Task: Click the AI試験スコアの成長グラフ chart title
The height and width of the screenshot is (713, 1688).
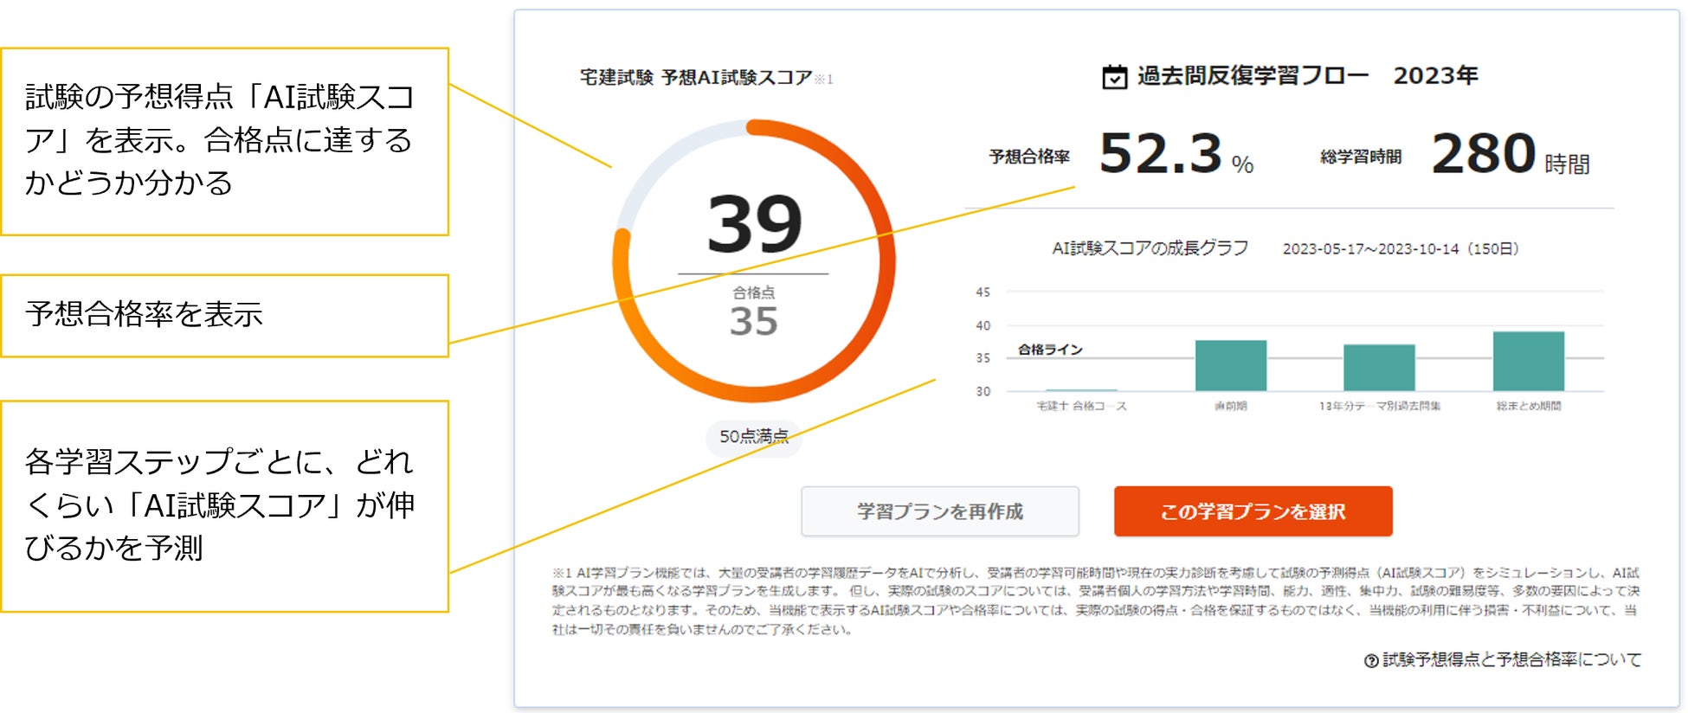Action: (x=1150, y=249)
